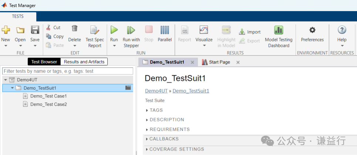Click the Save floppy disk icon
This screenshot has width=357, height=155.
[35, 30]
